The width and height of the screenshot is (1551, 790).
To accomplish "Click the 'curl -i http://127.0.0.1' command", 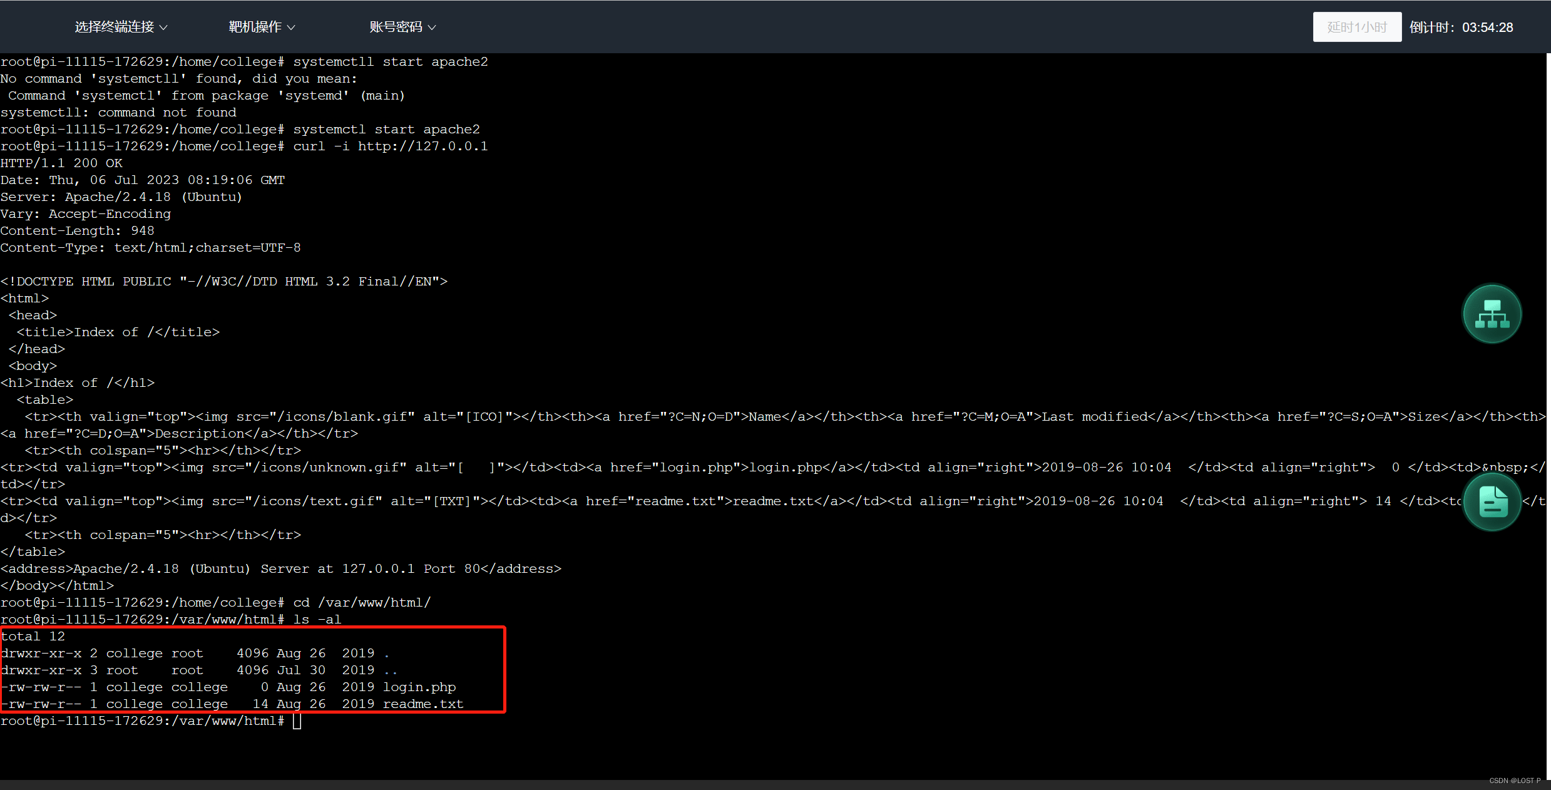I will (x=390, y=146).
